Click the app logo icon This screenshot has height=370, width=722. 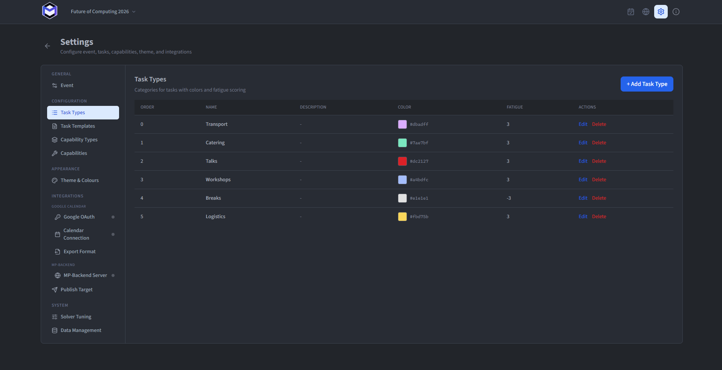[x=50, y=11]
